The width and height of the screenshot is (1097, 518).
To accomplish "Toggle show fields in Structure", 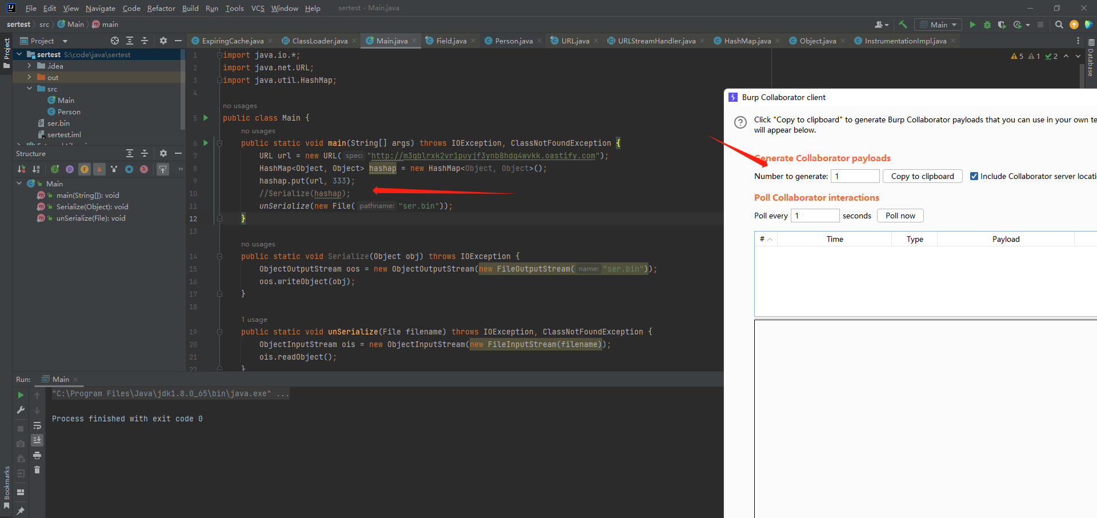I will point(85,169).
